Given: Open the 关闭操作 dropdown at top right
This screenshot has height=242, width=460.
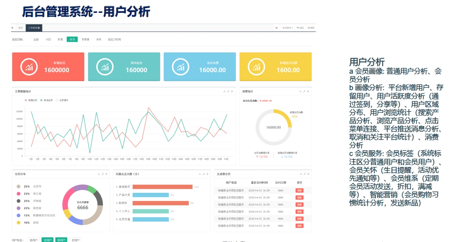Looking at the screenshot, I should 287,28.
